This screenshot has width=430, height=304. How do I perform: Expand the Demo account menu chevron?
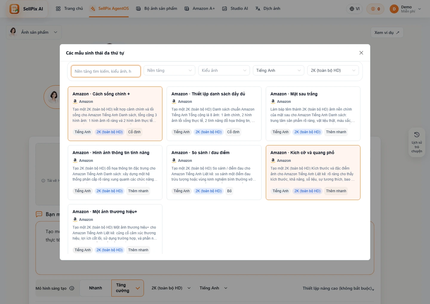coord(420,9)
